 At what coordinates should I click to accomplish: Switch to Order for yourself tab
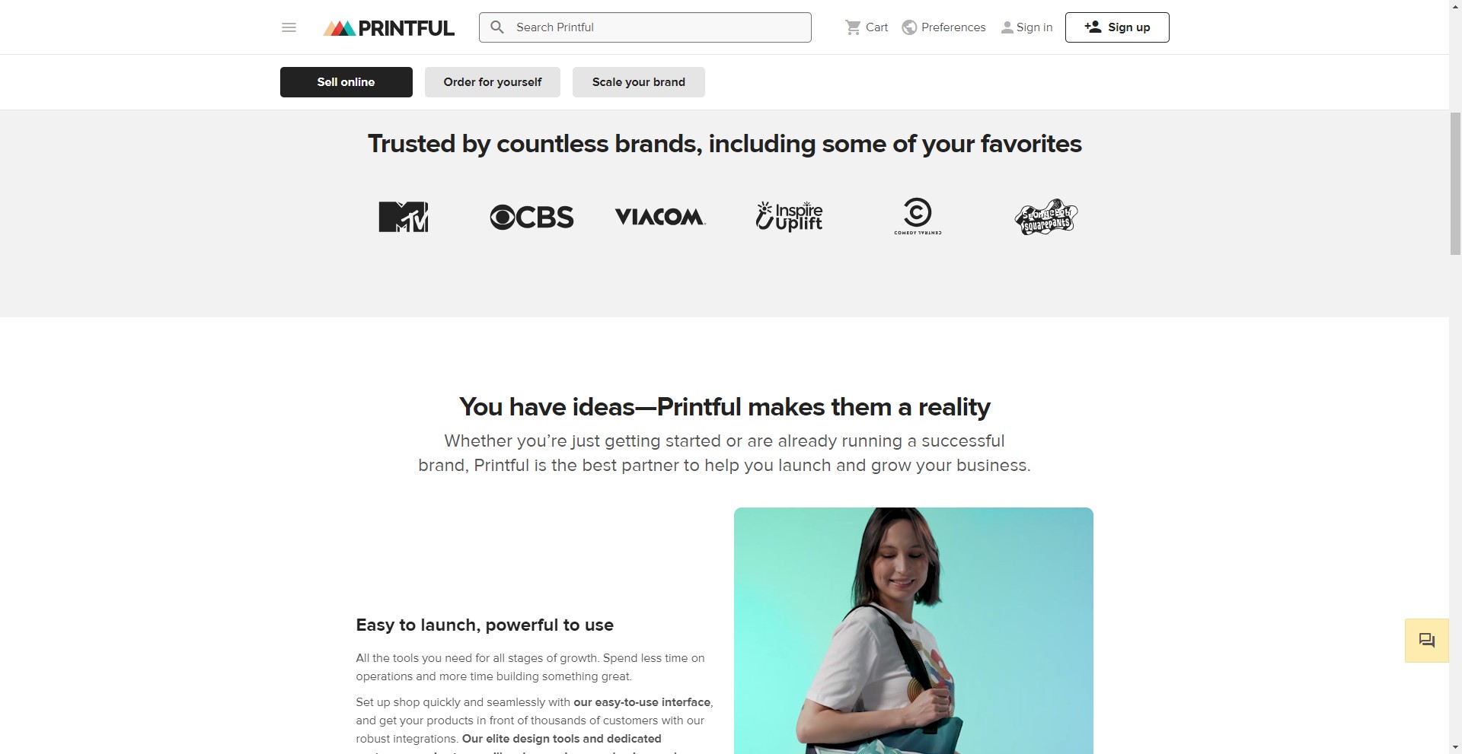(x=492, y=82)
